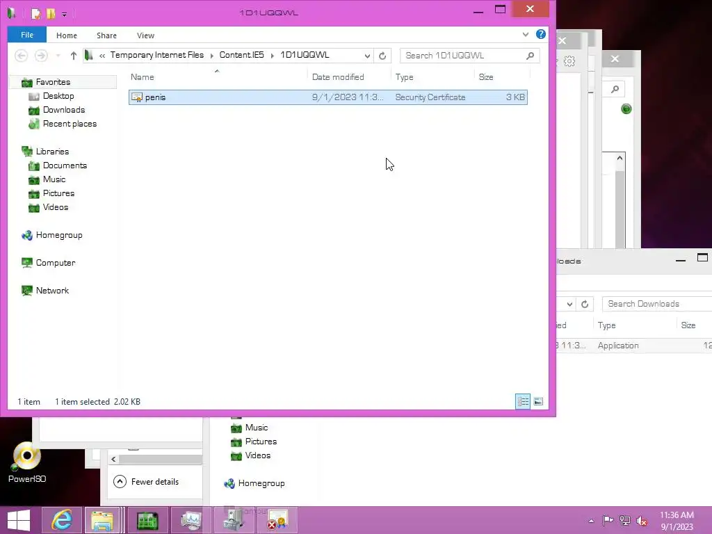
Task: Launch Internet Explorer from taskbar
Action: pos(62,520)
